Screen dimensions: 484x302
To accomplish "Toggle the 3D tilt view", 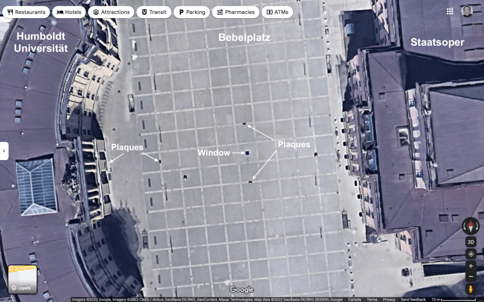I will (471, 242).
